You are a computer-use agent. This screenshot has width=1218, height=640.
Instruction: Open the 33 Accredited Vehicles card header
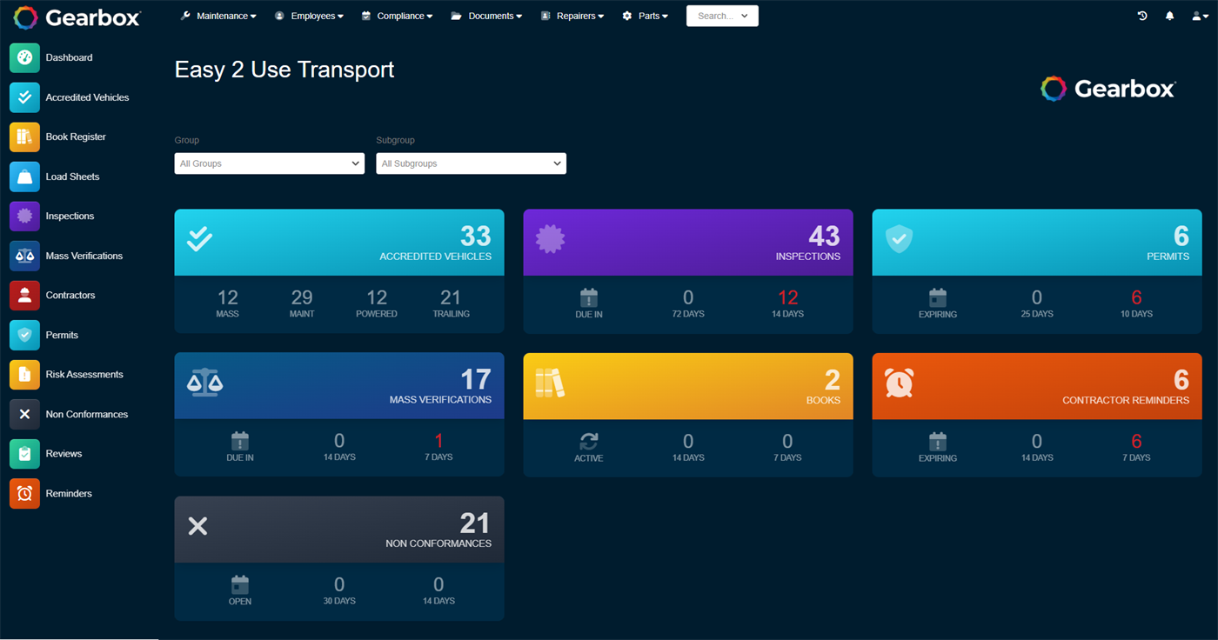click(x=339, y=243)
